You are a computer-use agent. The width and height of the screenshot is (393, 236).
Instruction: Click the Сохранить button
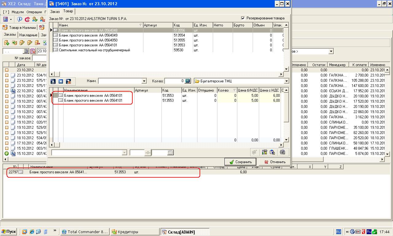pyautogui.click(x=240, y=162)
